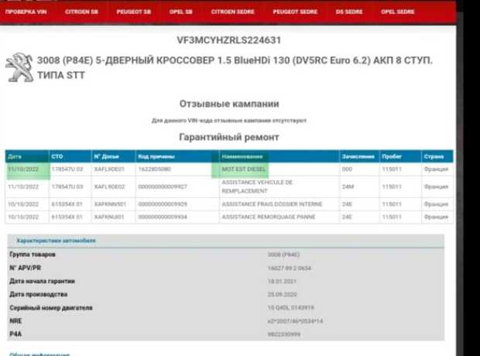The height and width of the screenshot is (356, 480).
Task: Click the 3008 (P84E) vehicle description title
Action: click(x=235, y=67)
